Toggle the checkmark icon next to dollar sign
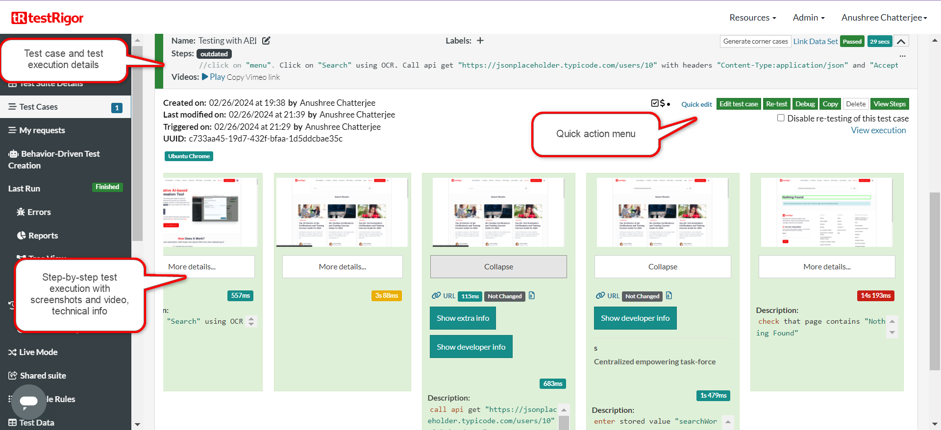The image size is (941, 430). (x=655, y=103)
